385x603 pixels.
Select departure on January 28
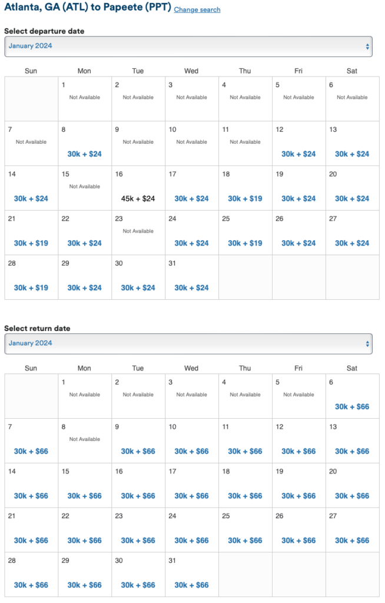[31, 288]
